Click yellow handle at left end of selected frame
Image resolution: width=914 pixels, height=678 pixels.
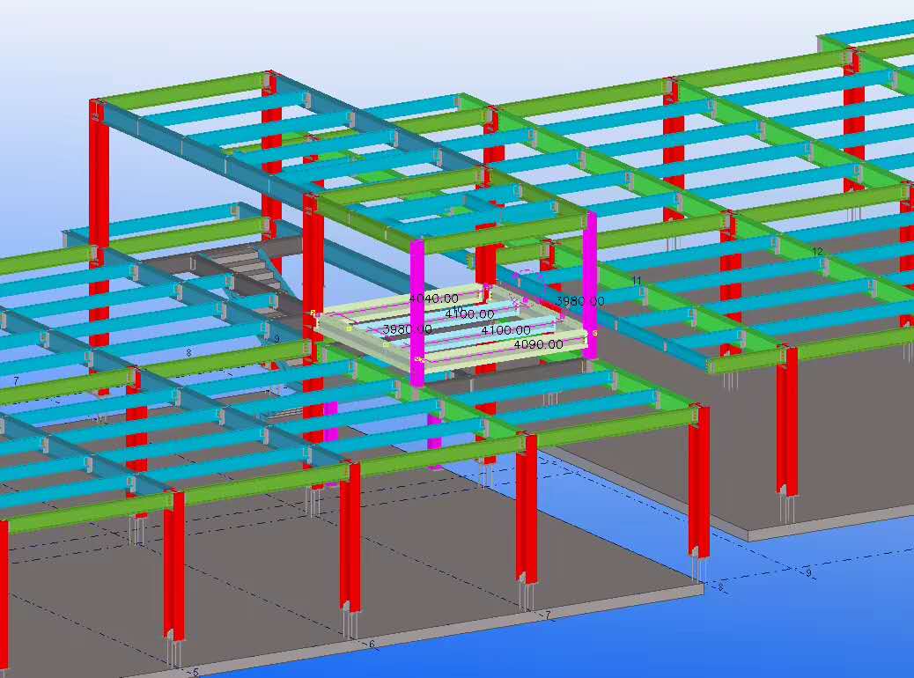tap(313, 313)
